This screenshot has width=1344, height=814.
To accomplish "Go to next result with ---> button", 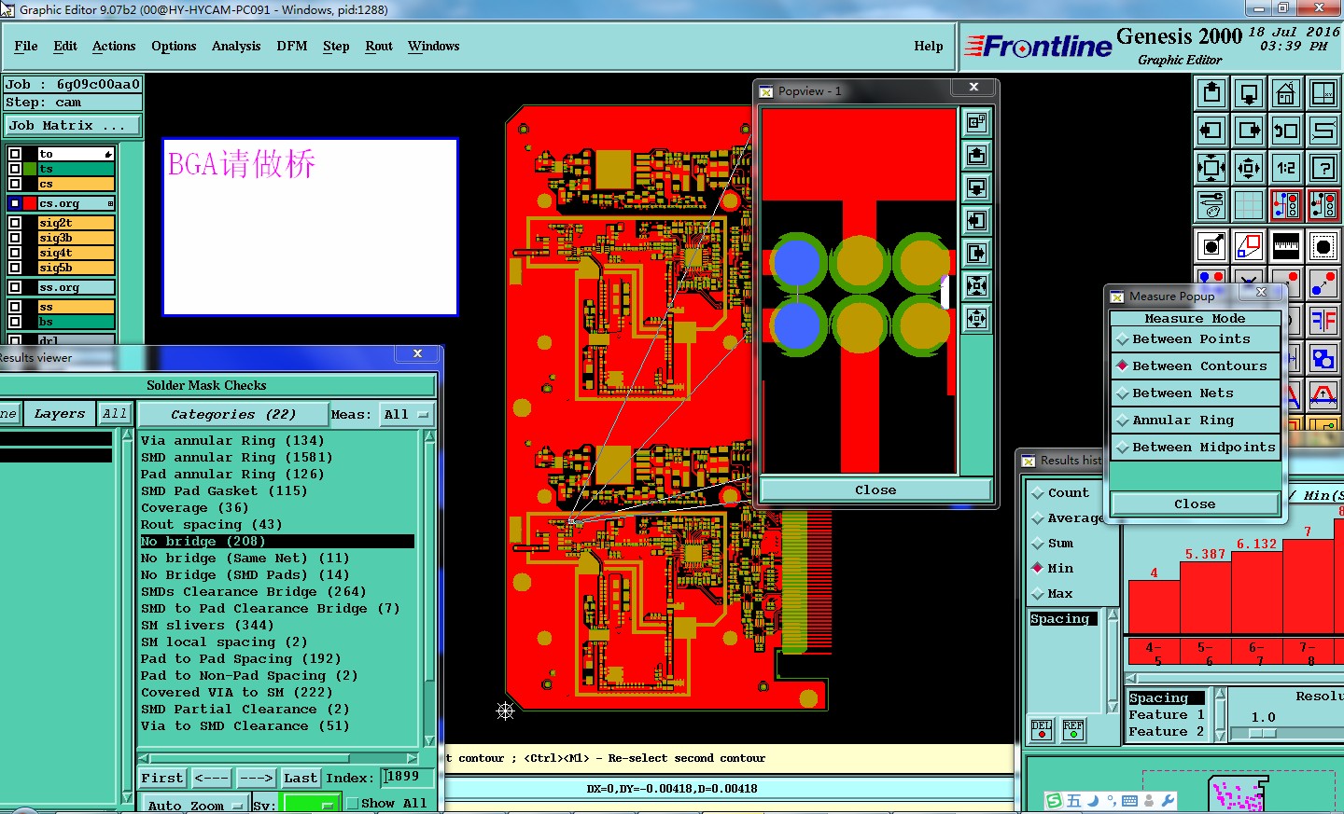I will [x=256, y=778].
